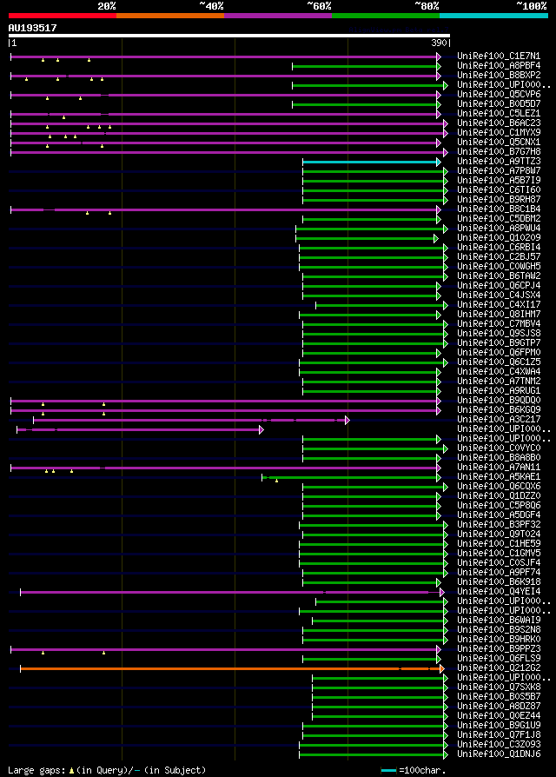The height and width of the screenshot is (777, 556).
Task: Click the purple ~60% identity legend segment
Action: tap(278, 16)
